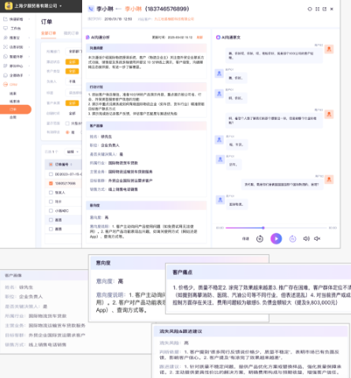Click the orange CRM sidebar icon

[6, 84]
